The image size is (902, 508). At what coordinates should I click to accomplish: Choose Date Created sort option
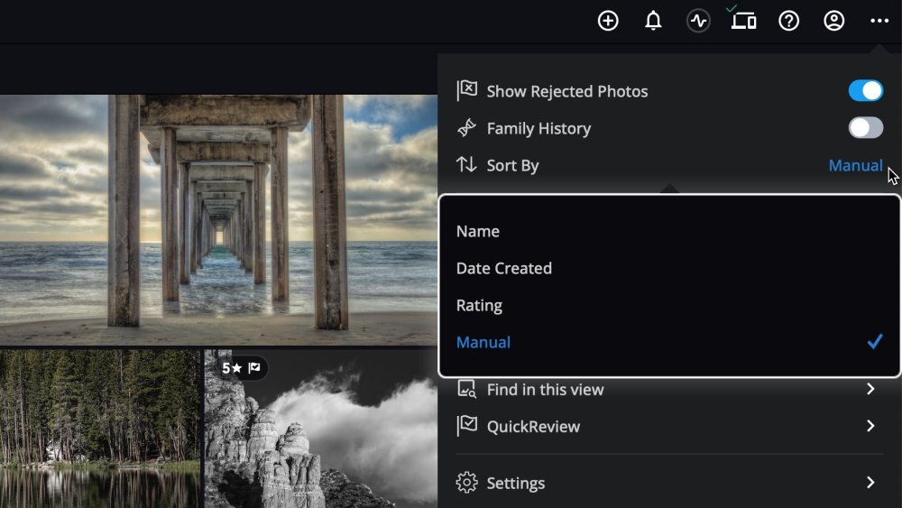504,268
